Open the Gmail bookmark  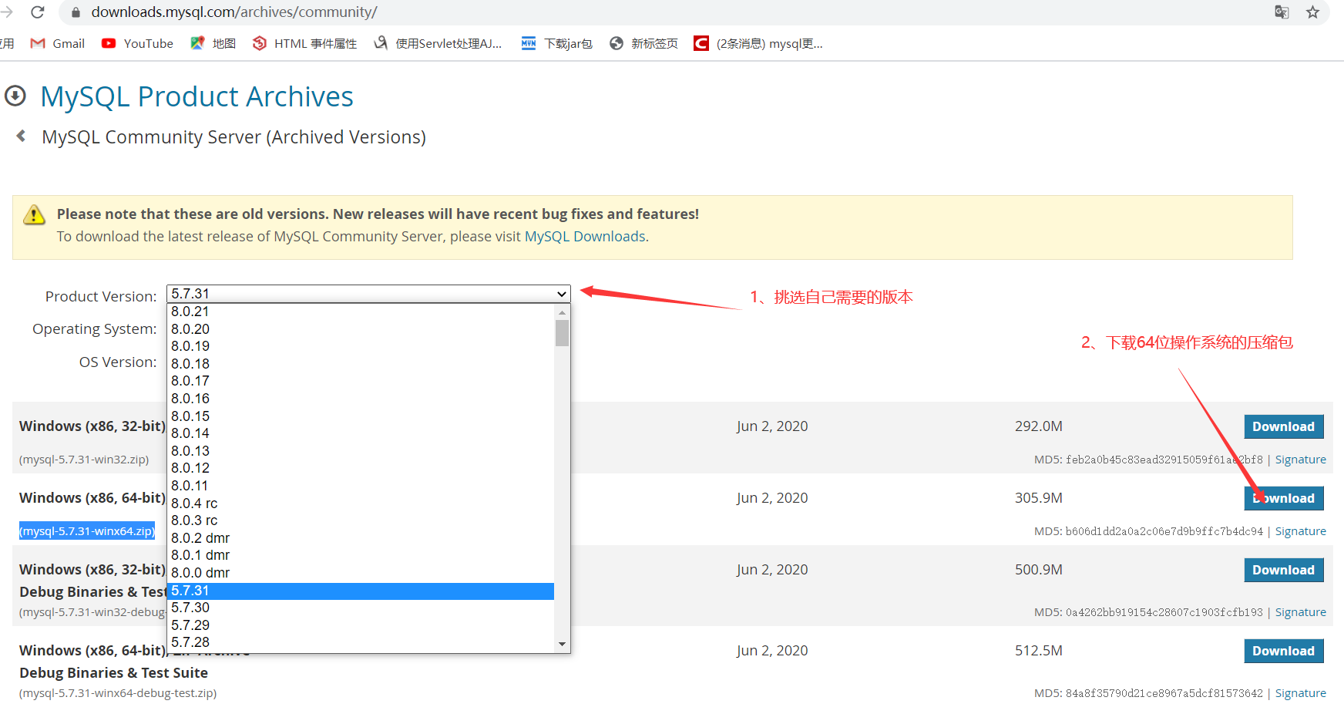(x=58, y=43)
